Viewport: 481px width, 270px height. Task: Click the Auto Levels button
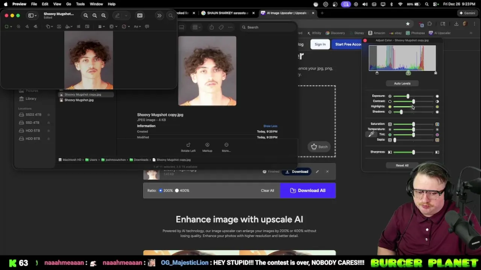coord(402,83)
